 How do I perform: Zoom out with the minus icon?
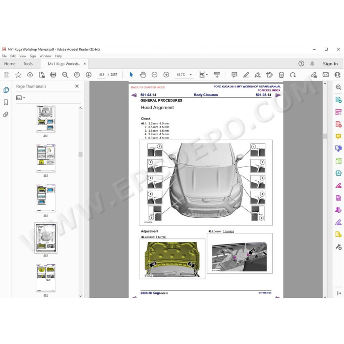154,75
